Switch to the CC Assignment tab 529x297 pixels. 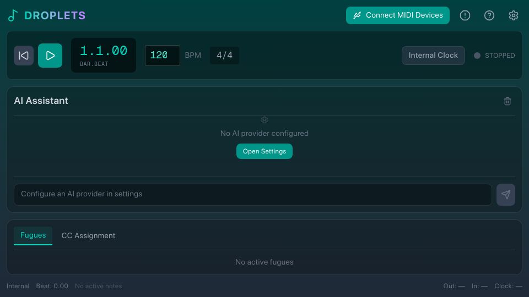(x=88, y=236)
